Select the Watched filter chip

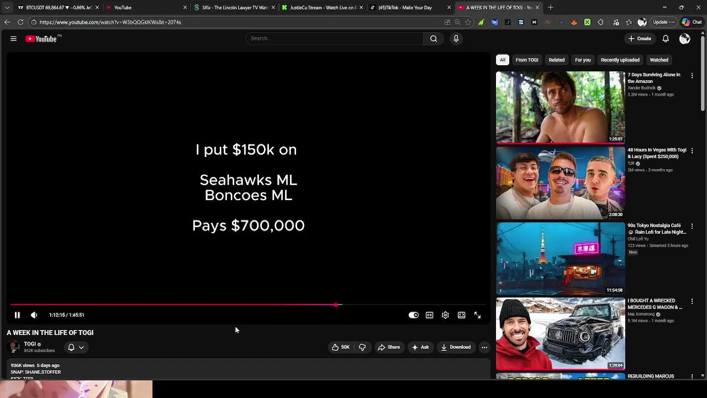tap(659, 60)
